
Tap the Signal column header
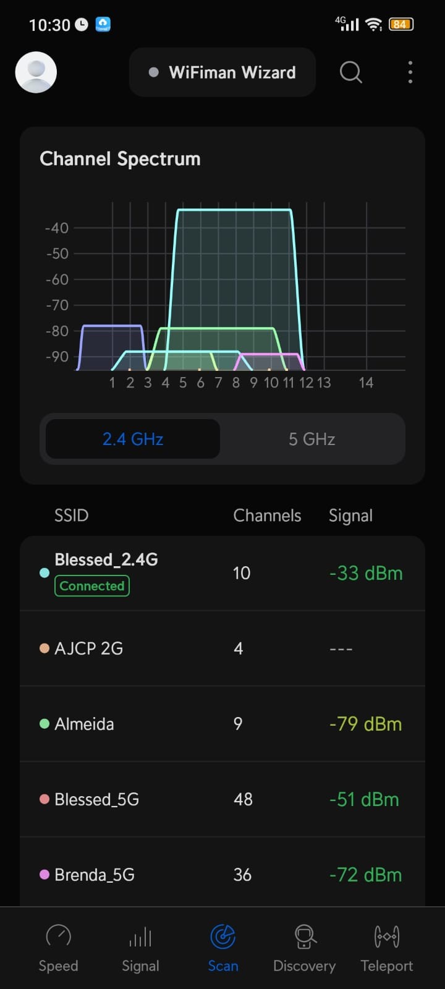350,516
